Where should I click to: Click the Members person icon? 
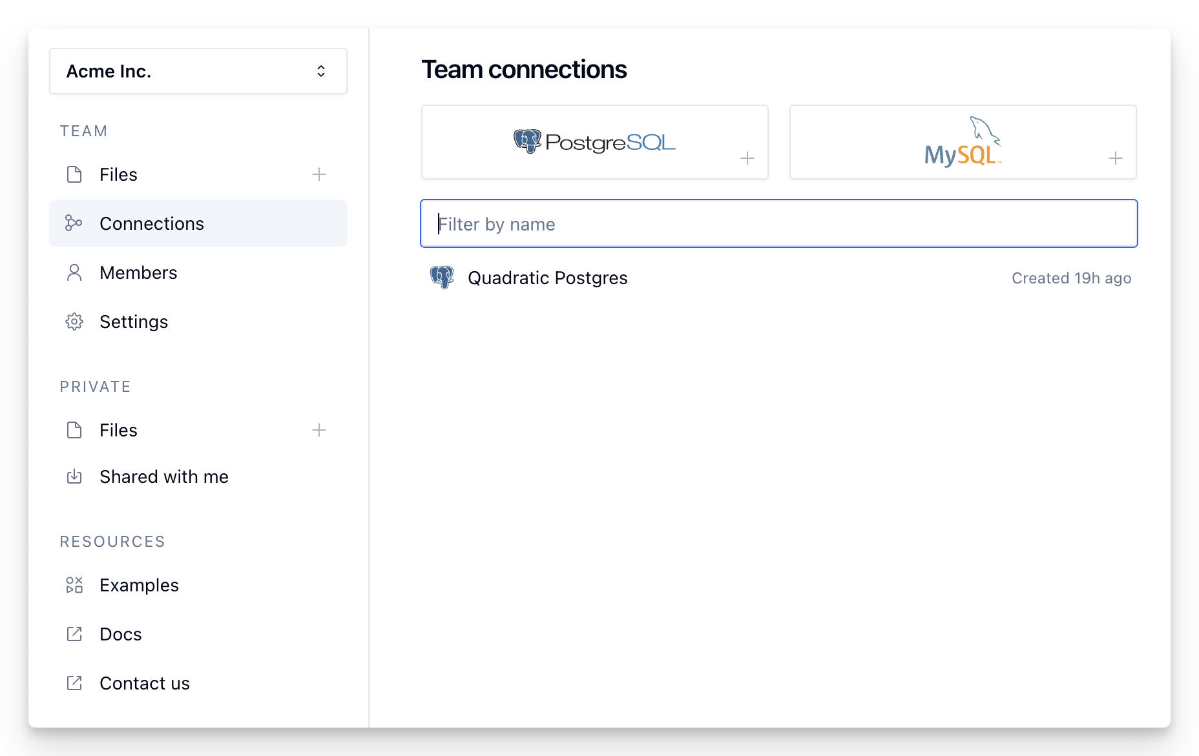pos(74,272)
